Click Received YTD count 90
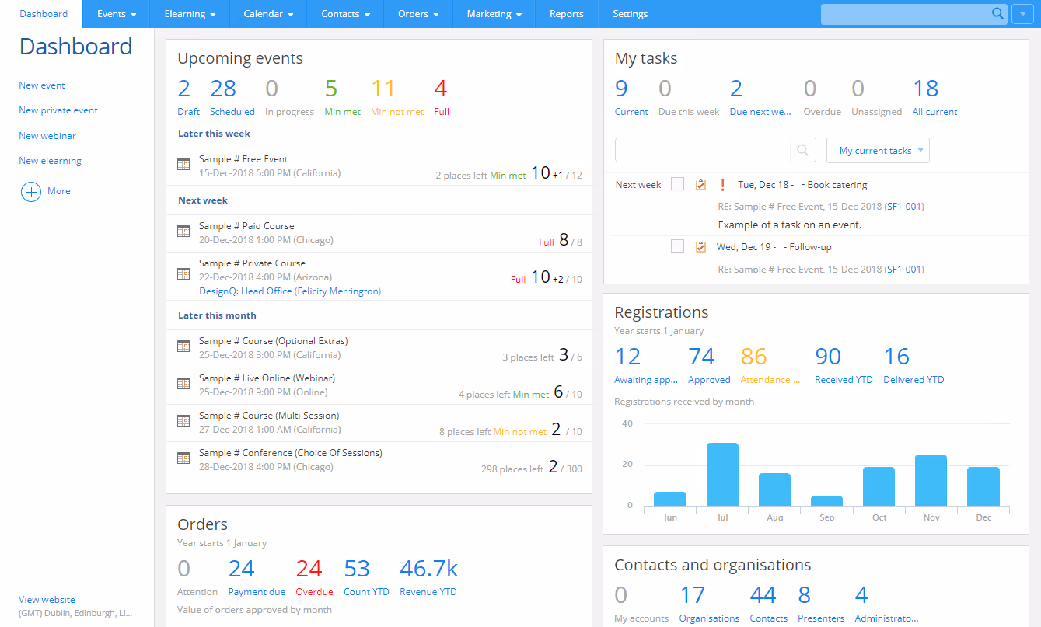This screenshot has width=1041, height=627. 828,356
